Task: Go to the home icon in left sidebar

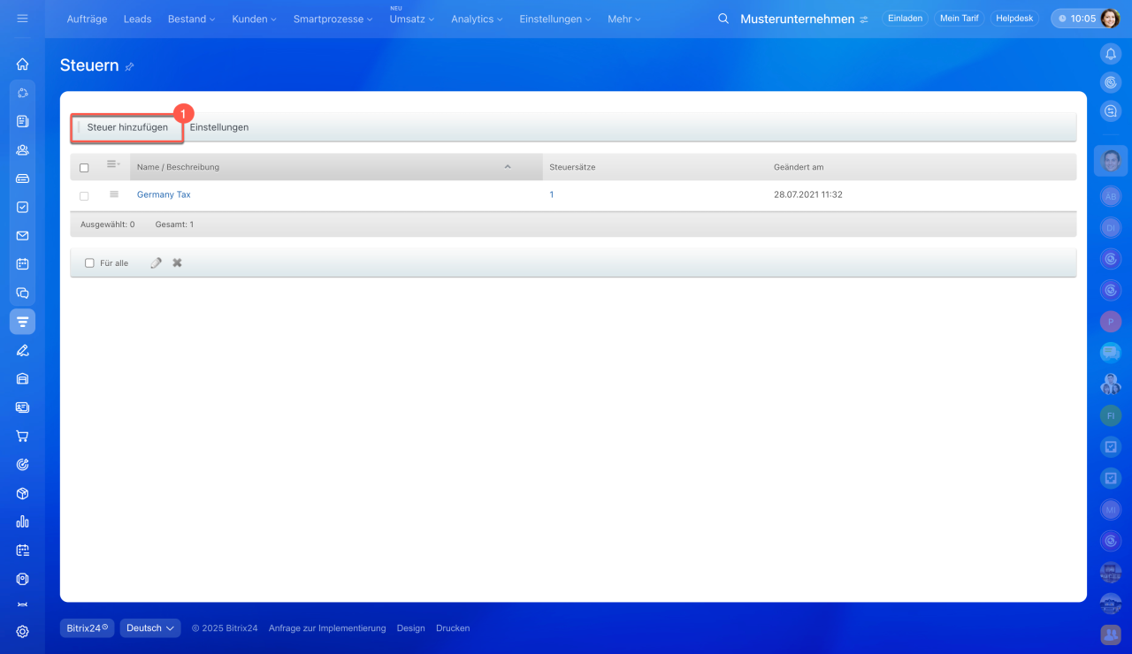Action: (x=22, y=65)
